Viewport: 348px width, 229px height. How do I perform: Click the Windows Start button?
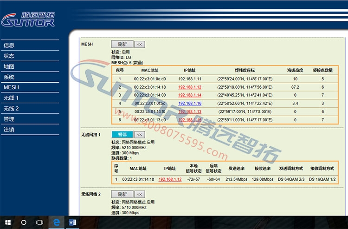(x=8, y=222)
